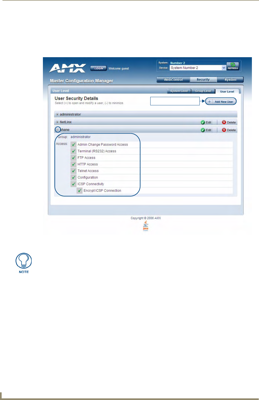259x400 pixels.
Task: Open the System tab
Action: [x=230, y=80]
